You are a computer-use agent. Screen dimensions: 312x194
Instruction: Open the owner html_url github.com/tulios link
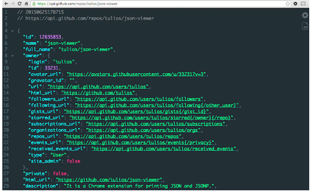[x=98, y=93]
